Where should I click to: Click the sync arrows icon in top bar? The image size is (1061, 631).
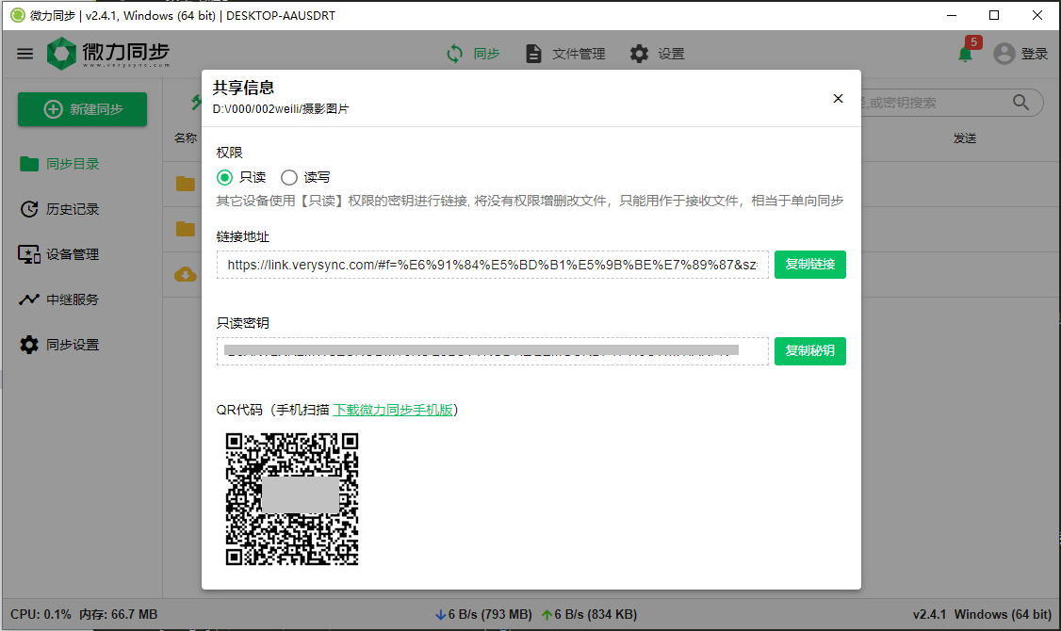coord(455,54)
